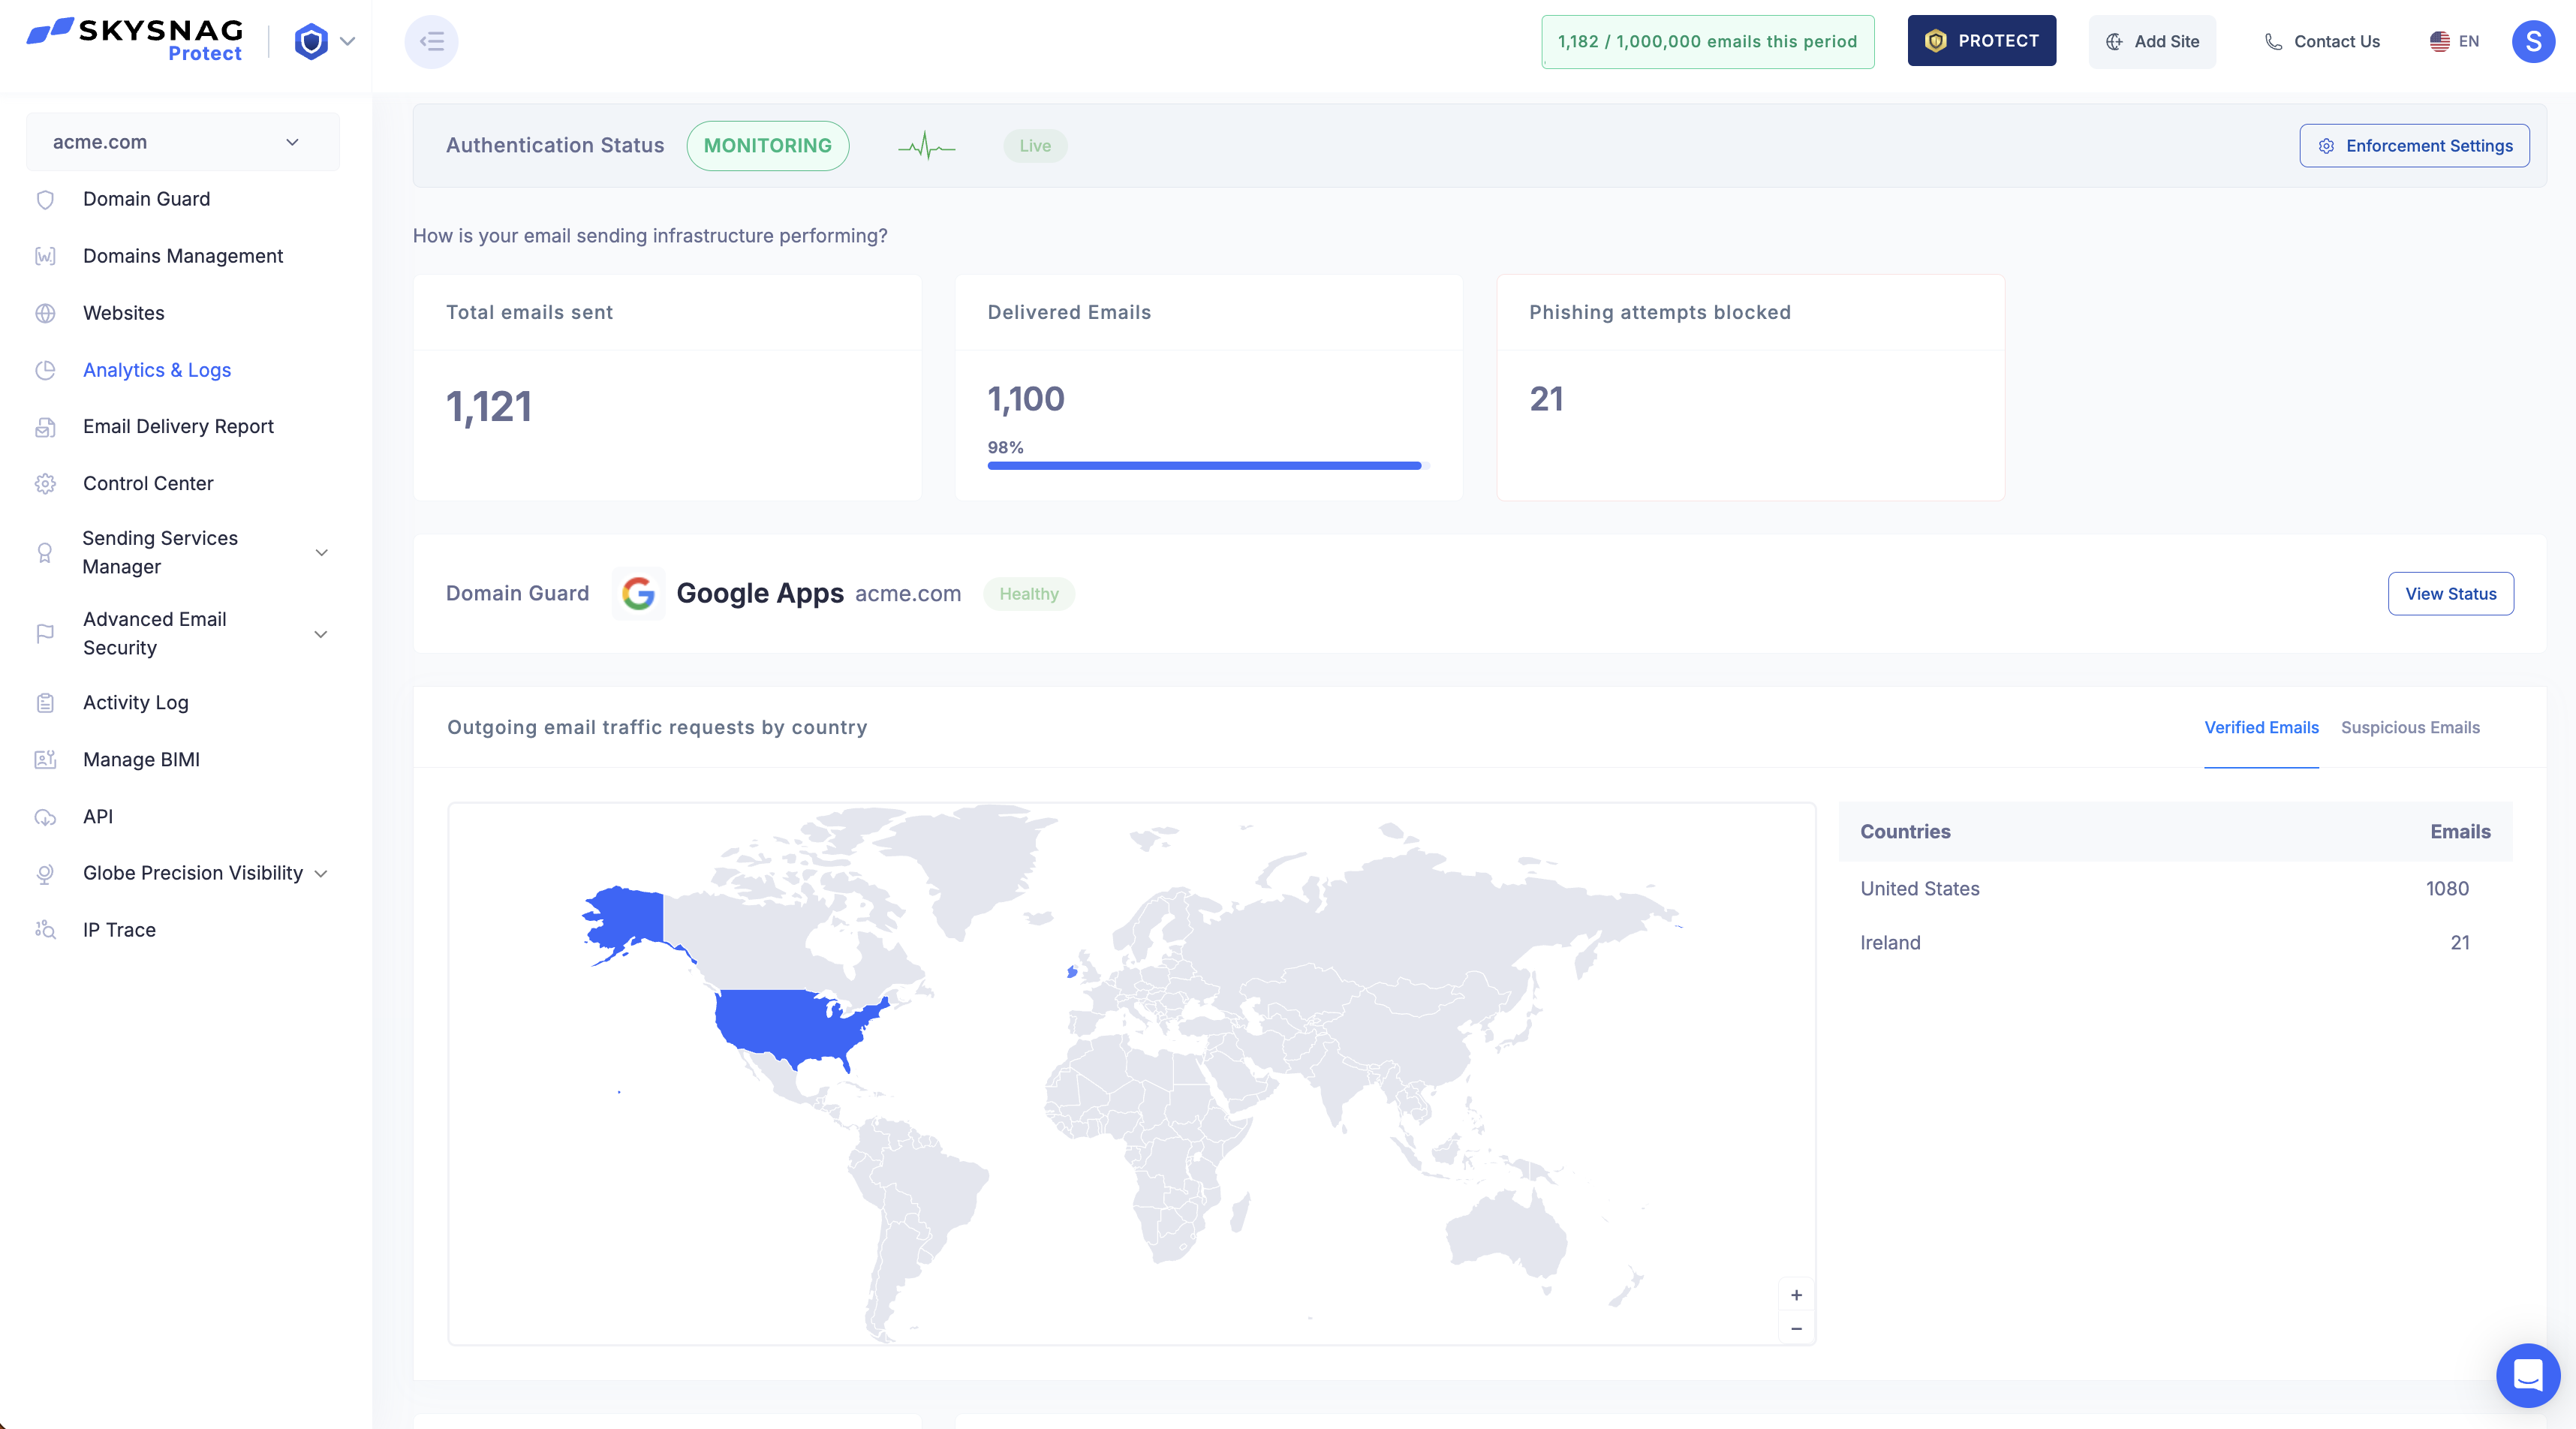Click the Domain Guard shield icon in sidebar
2576x1429 pixels.
point(45,199)
